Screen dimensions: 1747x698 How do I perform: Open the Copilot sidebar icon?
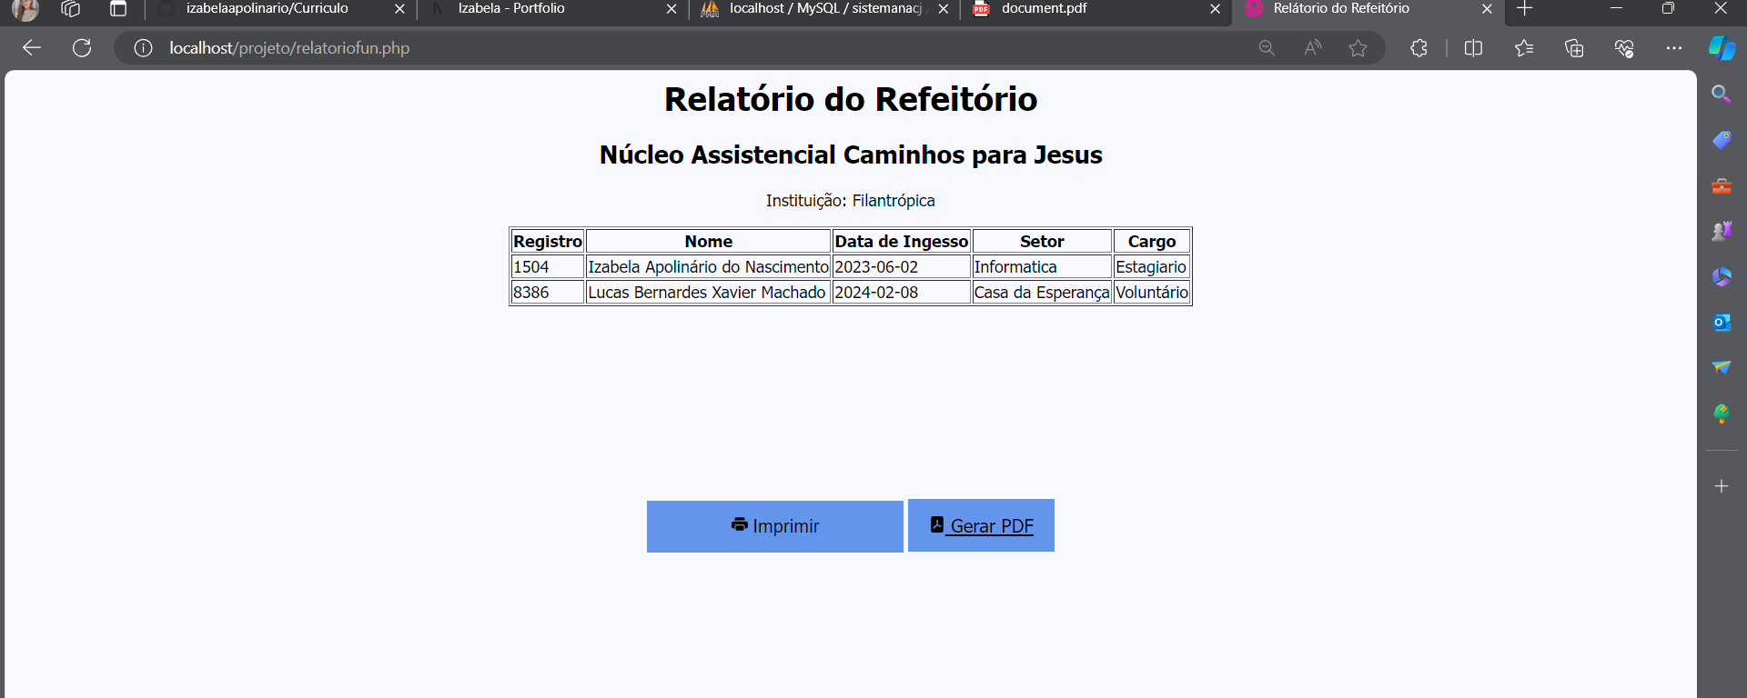(1721, 48)
